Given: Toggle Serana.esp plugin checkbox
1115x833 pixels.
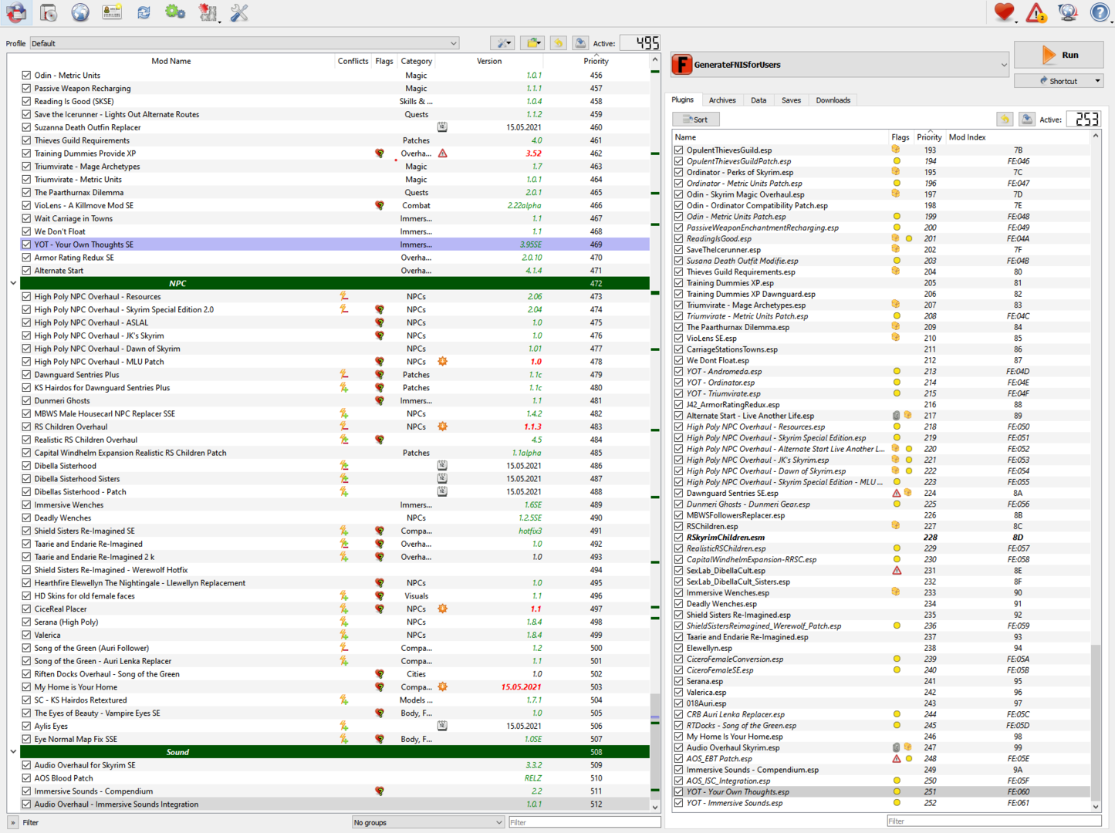Looking at the screenshot, I should click(679, 681).
